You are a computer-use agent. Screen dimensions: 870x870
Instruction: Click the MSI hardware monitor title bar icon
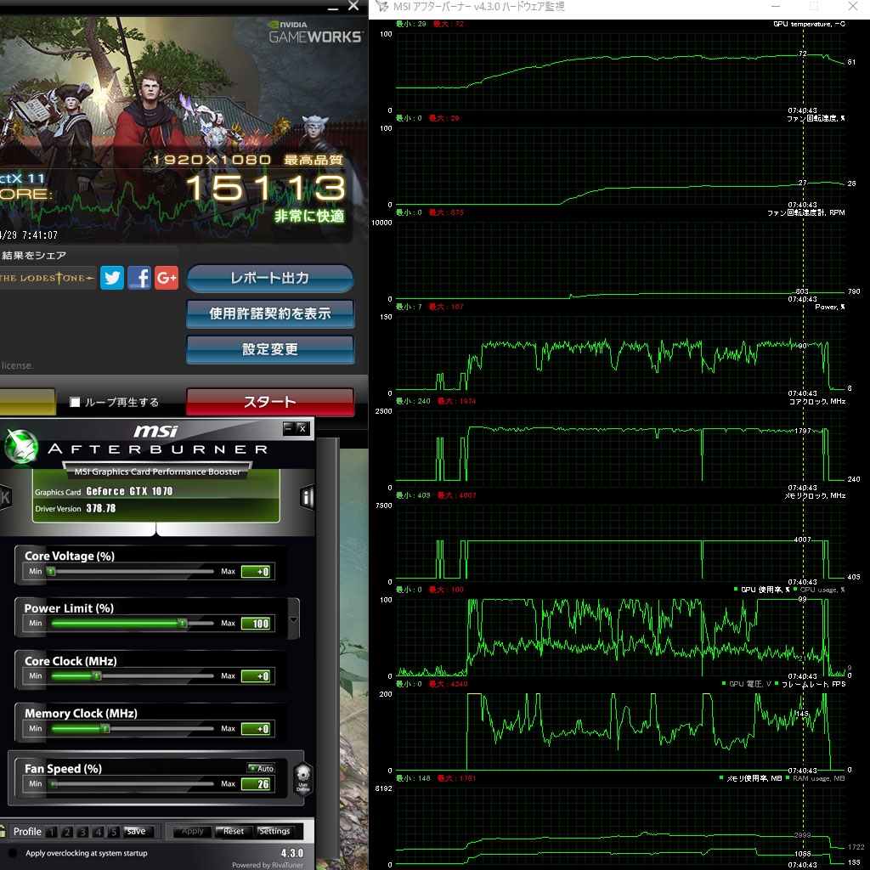[381, 6]
